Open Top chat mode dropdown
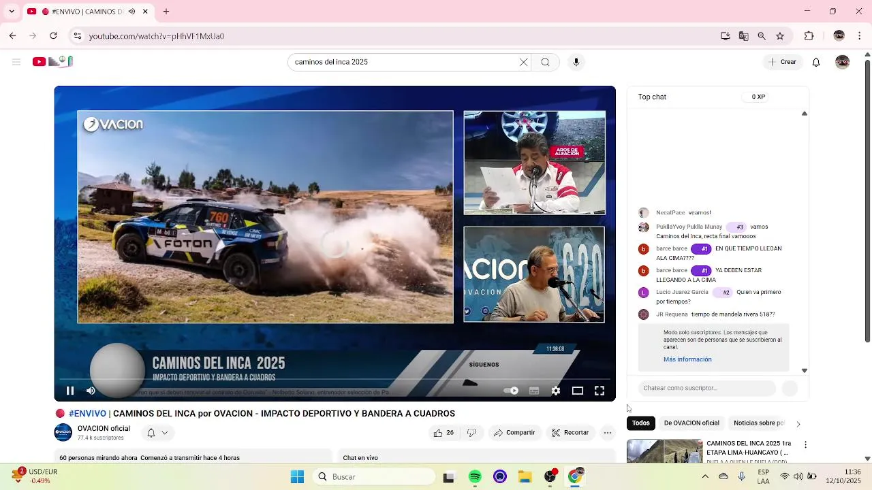The width and height of the screenshot is (872, 490). click(652, 97)
